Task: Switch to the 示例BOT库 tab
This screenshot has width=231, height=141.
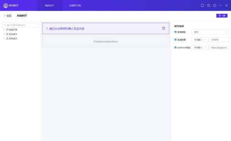Action: click(75, 5)
